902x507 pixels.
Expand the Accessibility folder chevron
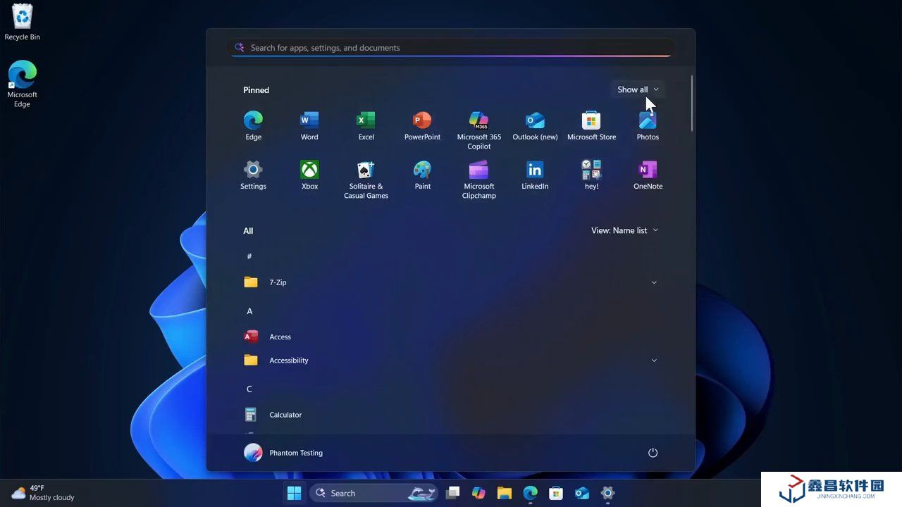click(654, 361)
